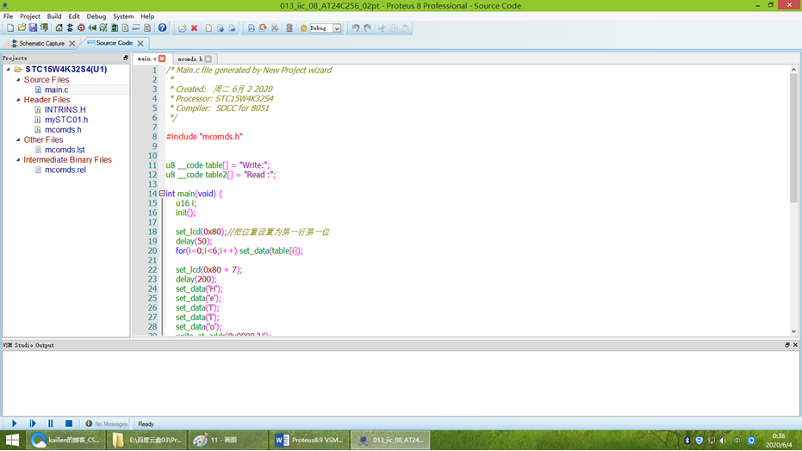Image resolution: width=802 pixels, height=451 pixels.
Task: Click the Step simulation button
Action: pyautogui.click(x=33, y=423)
